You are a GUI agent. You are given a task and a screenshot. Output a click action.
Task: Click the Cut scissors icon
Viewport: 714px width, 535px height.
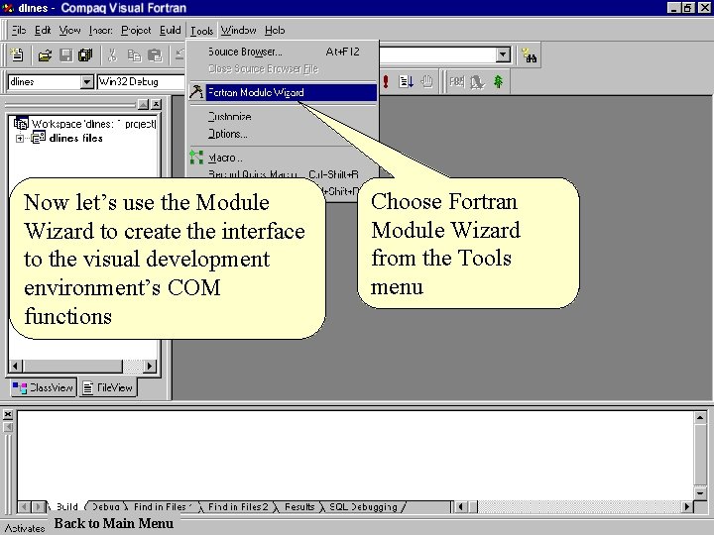(x=112, y=55)
